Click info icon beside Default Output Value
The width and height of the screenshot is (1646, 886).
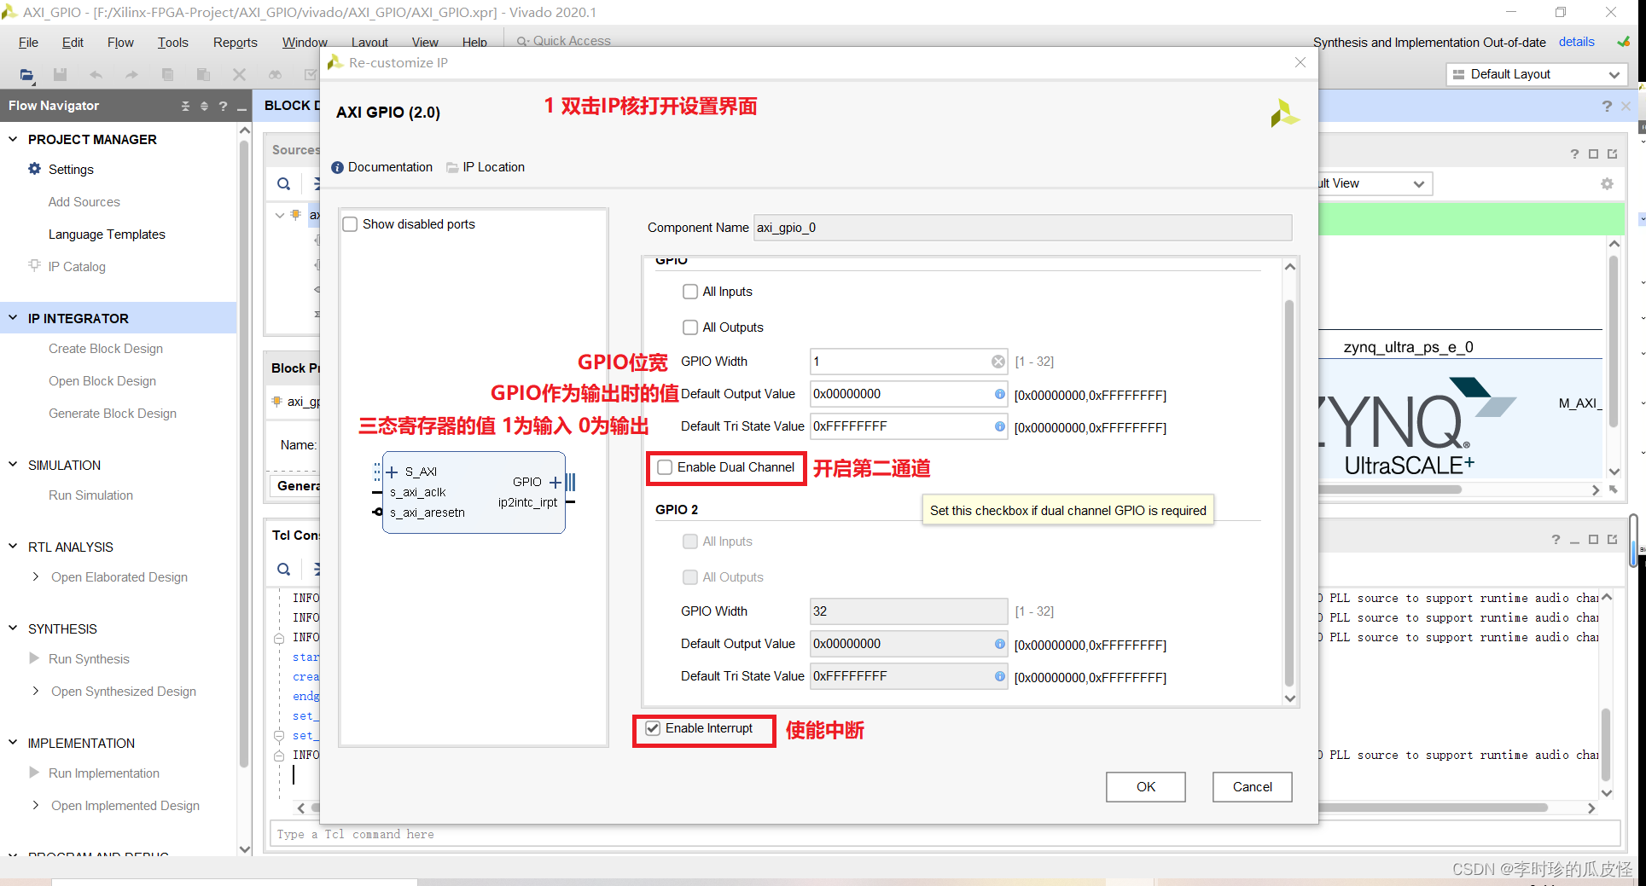click(x=999, y=394)
